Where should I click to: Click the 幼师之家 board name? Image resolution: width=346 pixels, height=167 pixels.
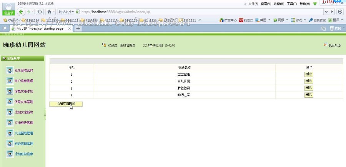[184, 95]
